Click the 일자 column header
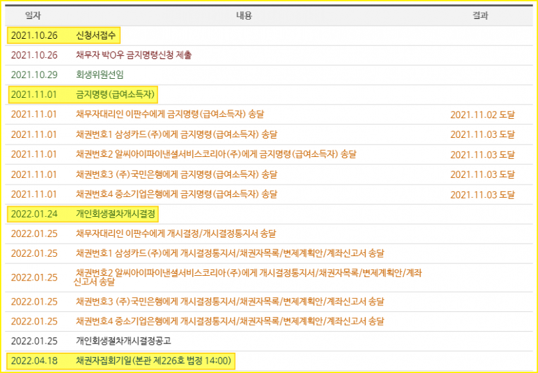Viewport: 538px width, 373px height. (x=33, y=16)
